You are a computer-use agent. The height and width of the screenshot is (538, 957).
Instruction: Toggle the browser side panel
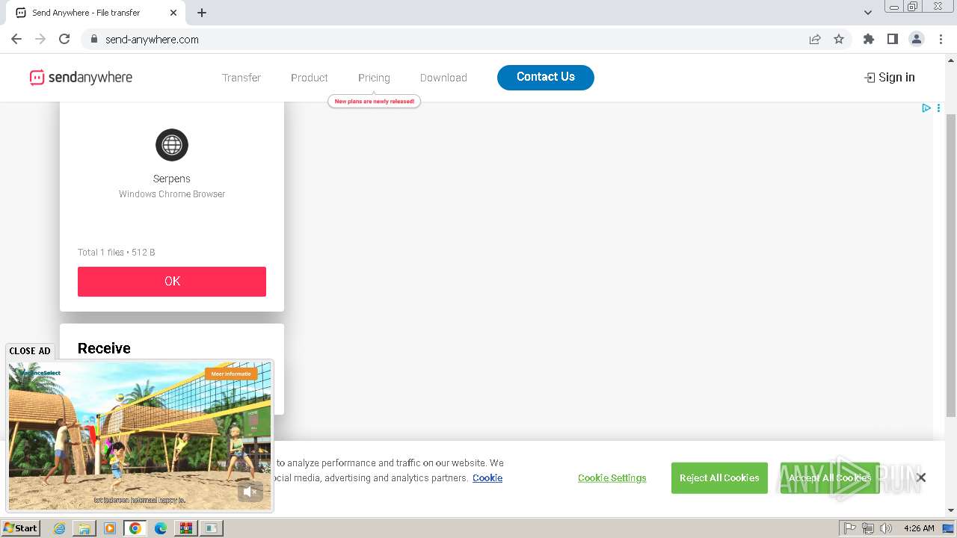[x=893, y=39]
